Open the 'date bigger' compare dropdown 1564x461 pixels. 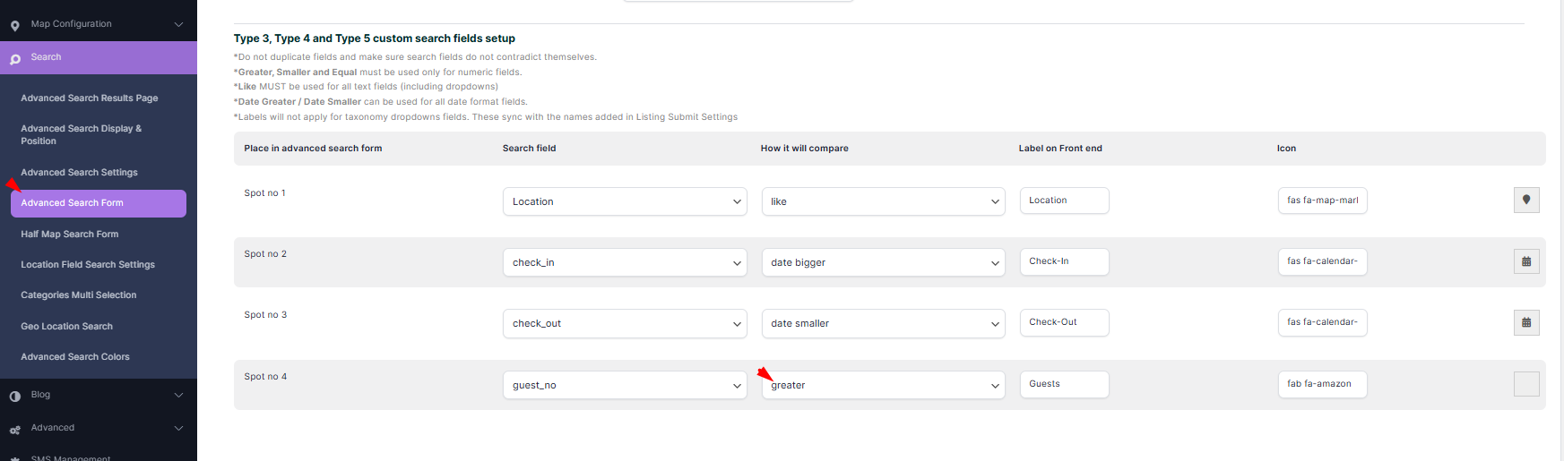(883, 262)
